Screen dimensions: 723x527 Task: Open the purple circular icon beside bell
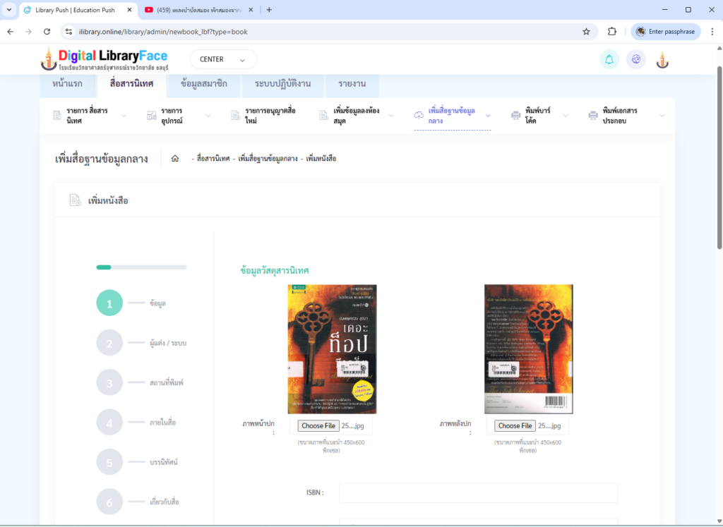[635, 59]
